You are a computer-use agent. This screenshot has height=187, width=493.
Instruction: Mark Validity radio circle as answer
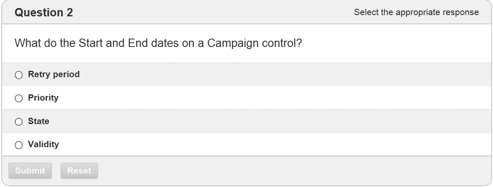point(18,145)
